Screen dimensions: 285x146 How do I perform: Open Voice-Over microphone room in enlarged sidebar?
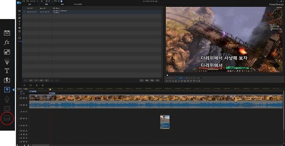pyautogui.click(x=7, y=99)
